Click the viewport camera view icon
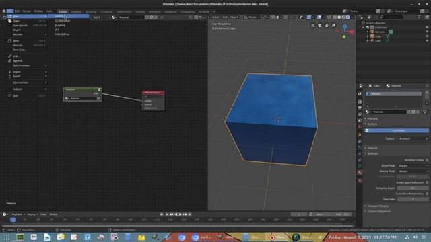431x242 pixels. click(320, 26)
